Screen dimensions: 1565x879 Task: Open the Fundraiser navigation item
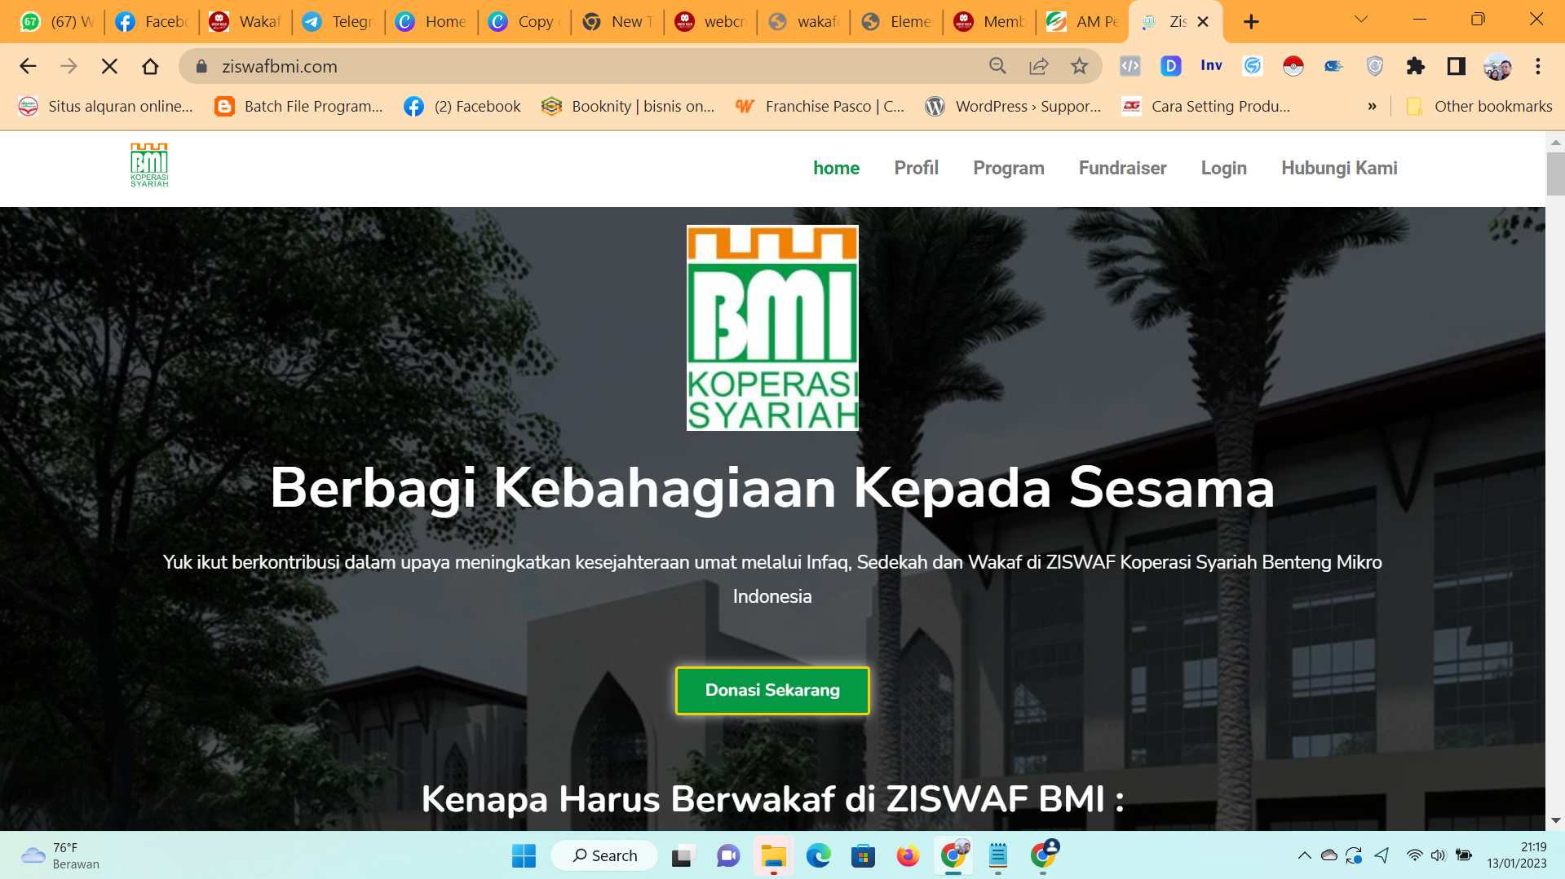point(1122,168)
